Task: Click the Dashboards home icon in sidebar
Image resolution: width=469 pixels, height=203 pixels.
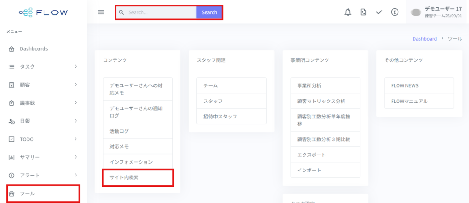Action: click(11, 49)
